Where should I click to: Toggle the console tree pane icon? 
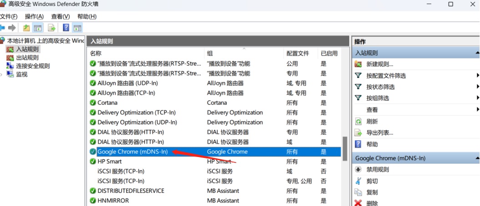click(38, 28)
